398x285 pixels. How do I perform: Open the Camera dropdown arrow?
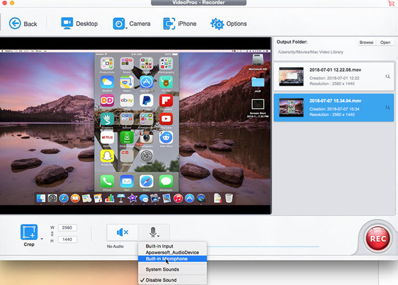[126, 28]
